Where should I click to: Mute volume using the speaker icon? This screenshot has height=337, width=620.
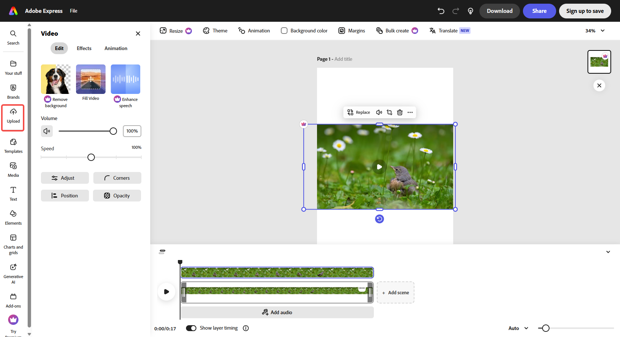click(x=46, y=131)
